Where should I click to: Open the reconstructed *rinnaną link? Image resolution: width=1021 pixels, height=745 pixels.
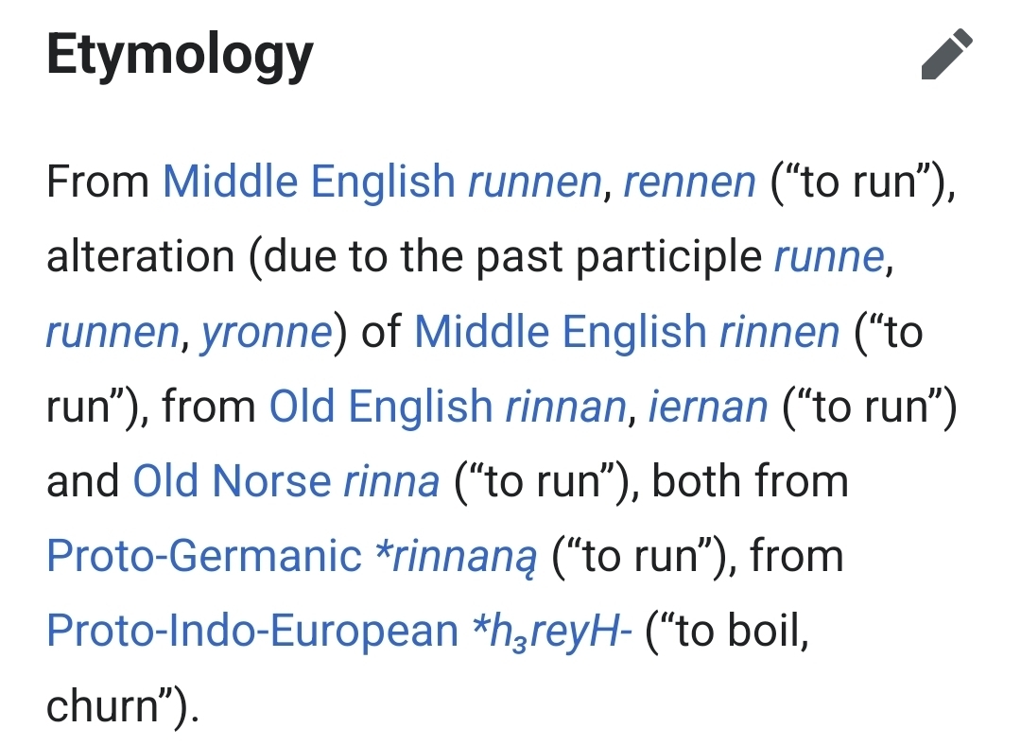coord(456,556)
